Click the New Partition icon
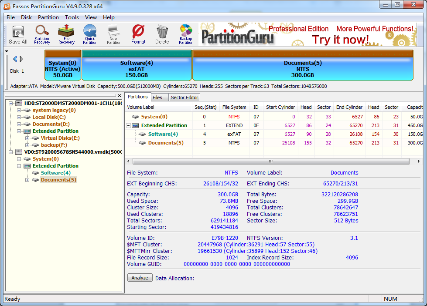 click(114, 34)
